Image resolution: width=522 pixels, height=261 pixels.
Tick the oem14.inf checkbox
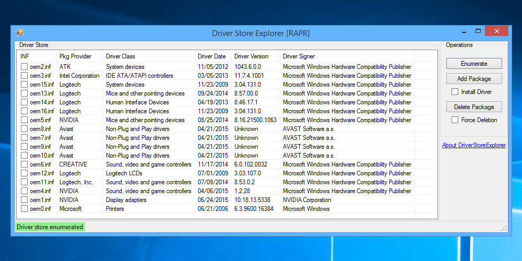click(25, 102)
